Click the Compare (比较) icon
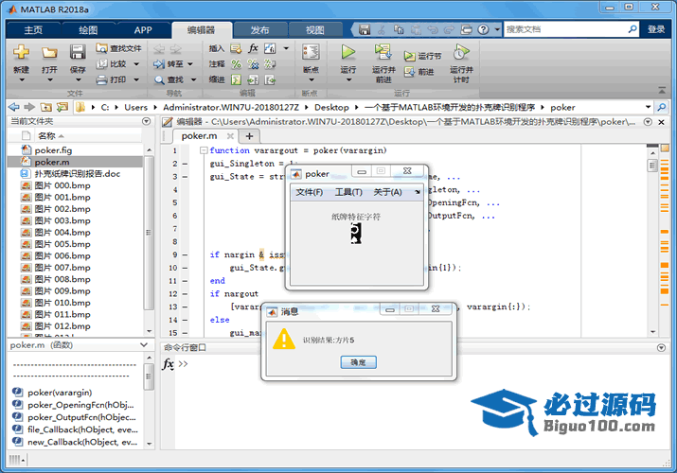Image resolution: width=677 pixels, height=473 pixels. (102, 63)
